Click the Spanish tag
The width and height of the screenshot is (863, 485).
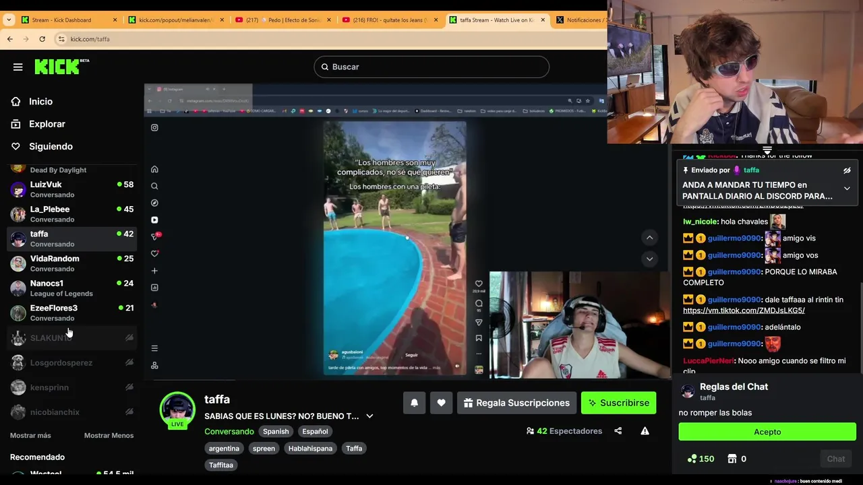point(276,431)
